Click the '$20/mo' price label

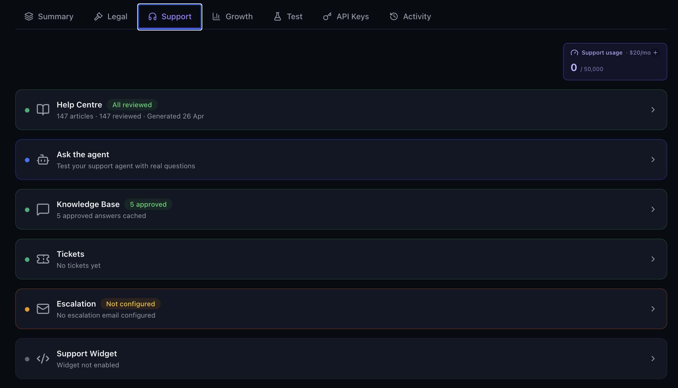(x=640, y=53)
